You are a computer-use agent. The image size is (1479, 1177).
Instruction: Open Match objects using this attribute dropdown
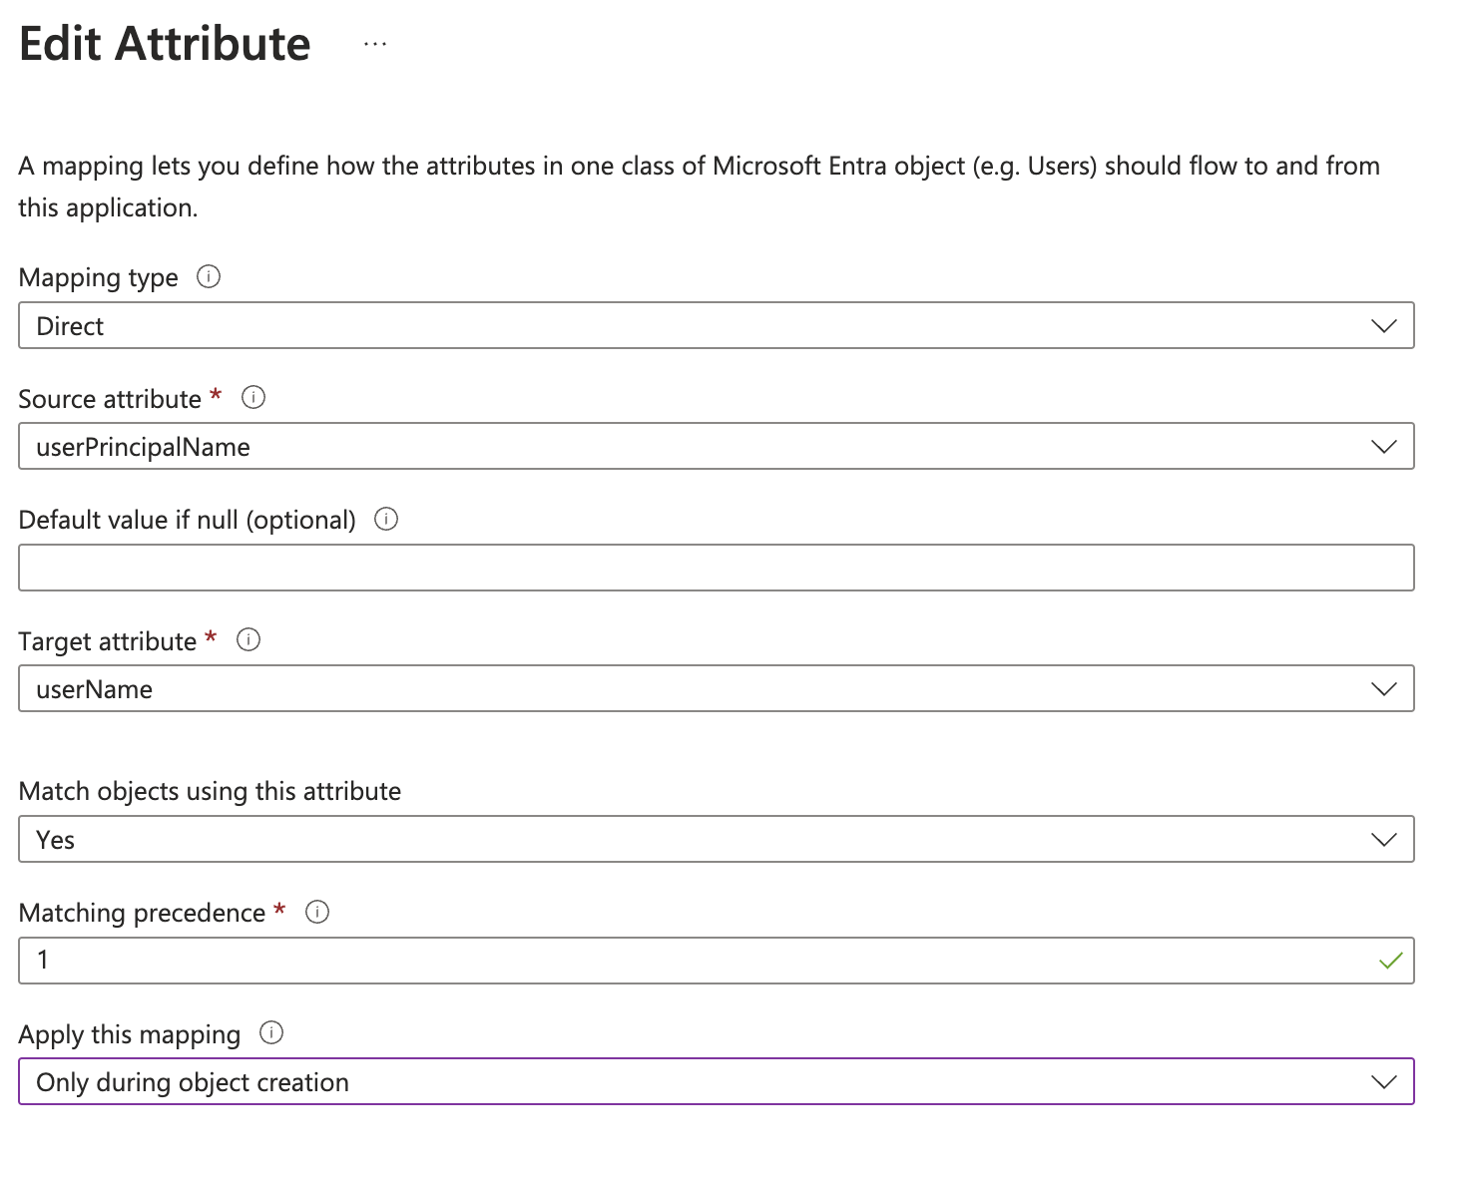tap(699, 840)
